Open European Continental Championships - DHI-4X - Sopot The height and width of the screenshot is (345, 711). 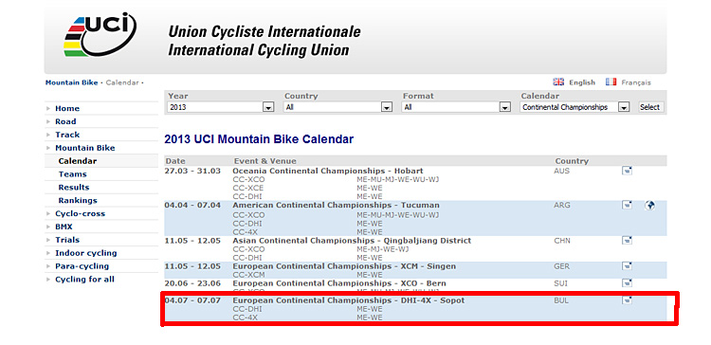349,300
